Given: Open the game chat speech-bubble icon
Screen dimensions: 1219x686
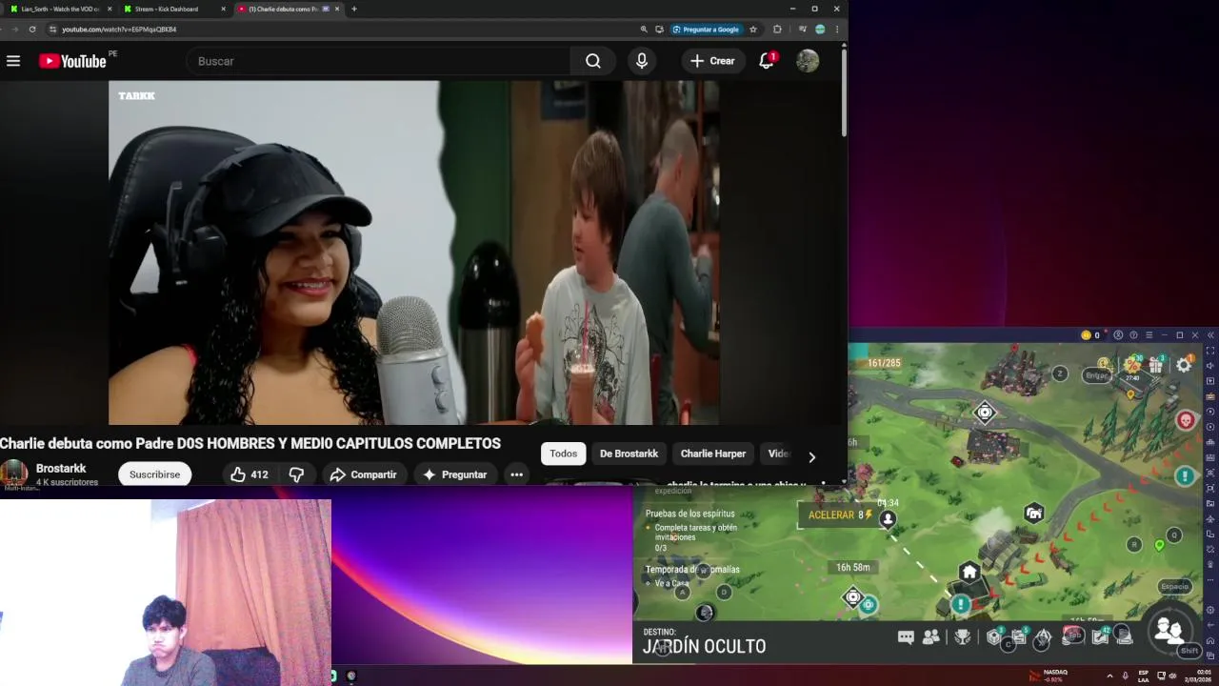Looking at the screenshot, I should [906, 637].
